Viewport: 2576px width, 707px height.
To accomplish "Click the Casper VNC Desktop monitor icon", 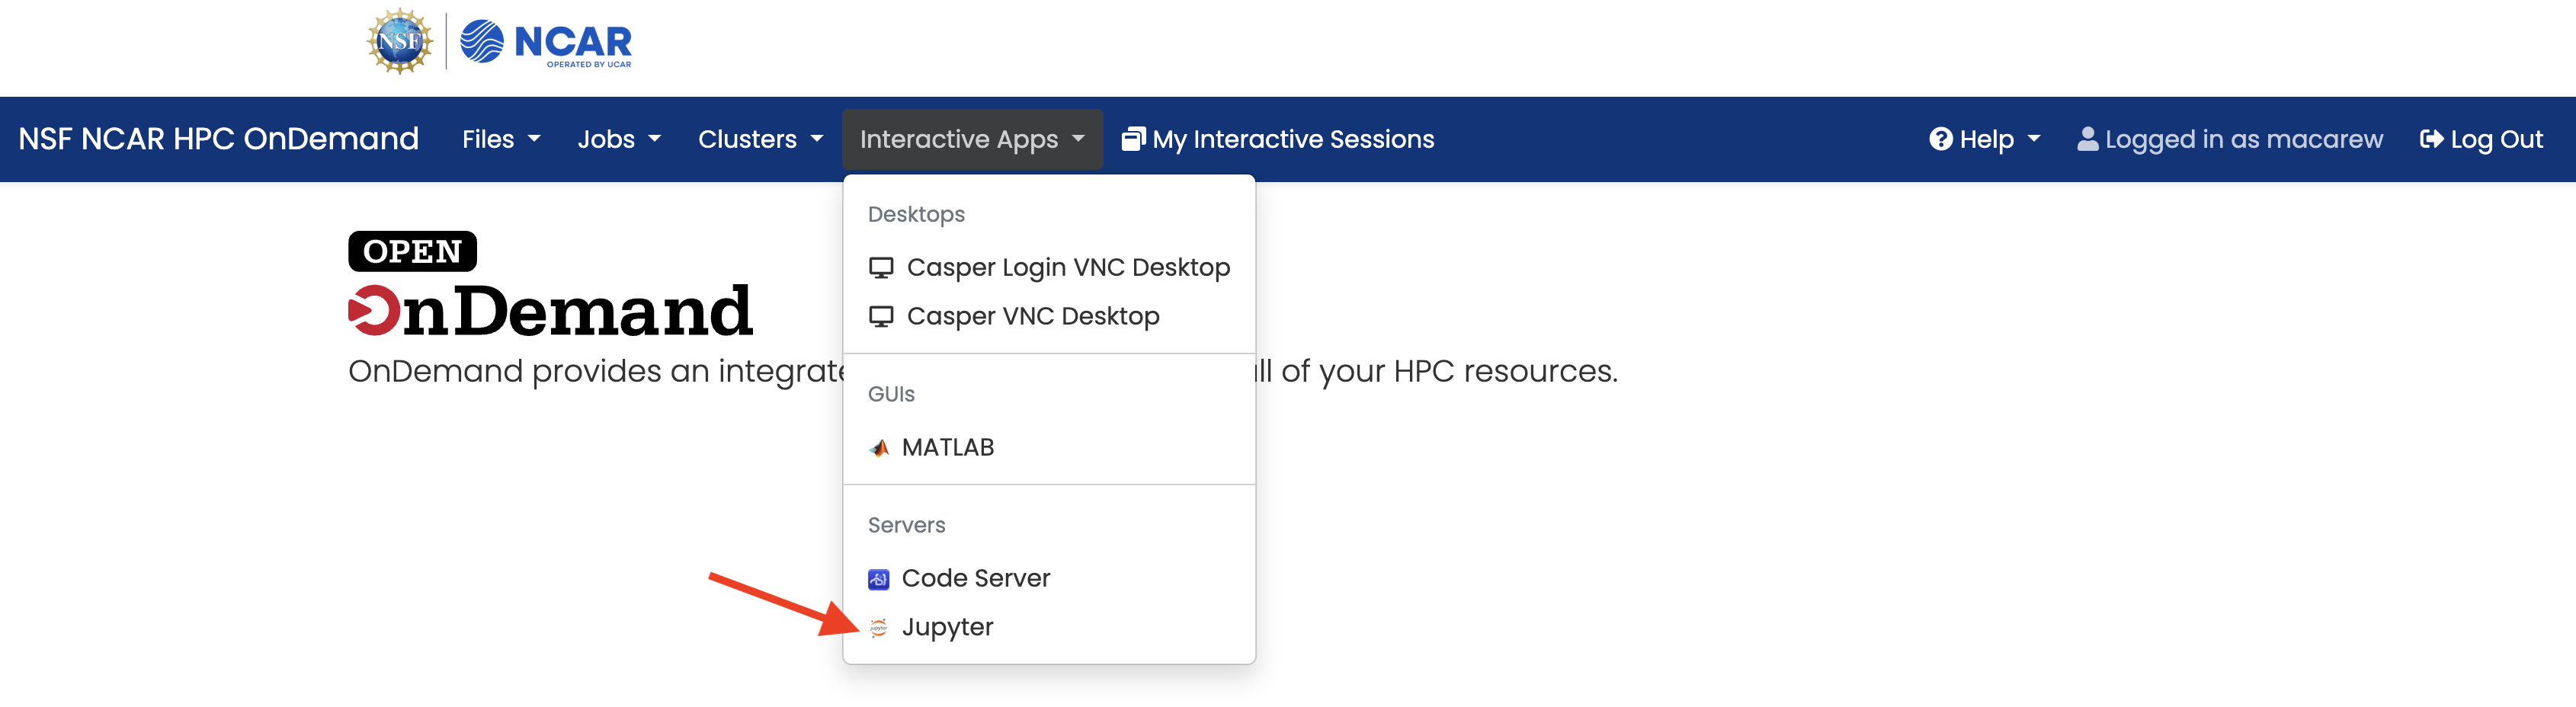I will [x=881, y=317].
